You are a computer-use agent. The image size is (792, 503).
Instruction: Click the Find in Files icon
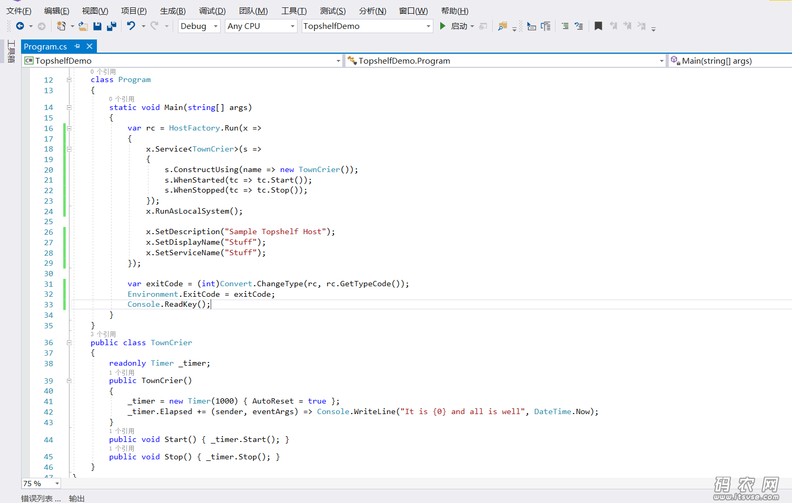pos(502,26)
